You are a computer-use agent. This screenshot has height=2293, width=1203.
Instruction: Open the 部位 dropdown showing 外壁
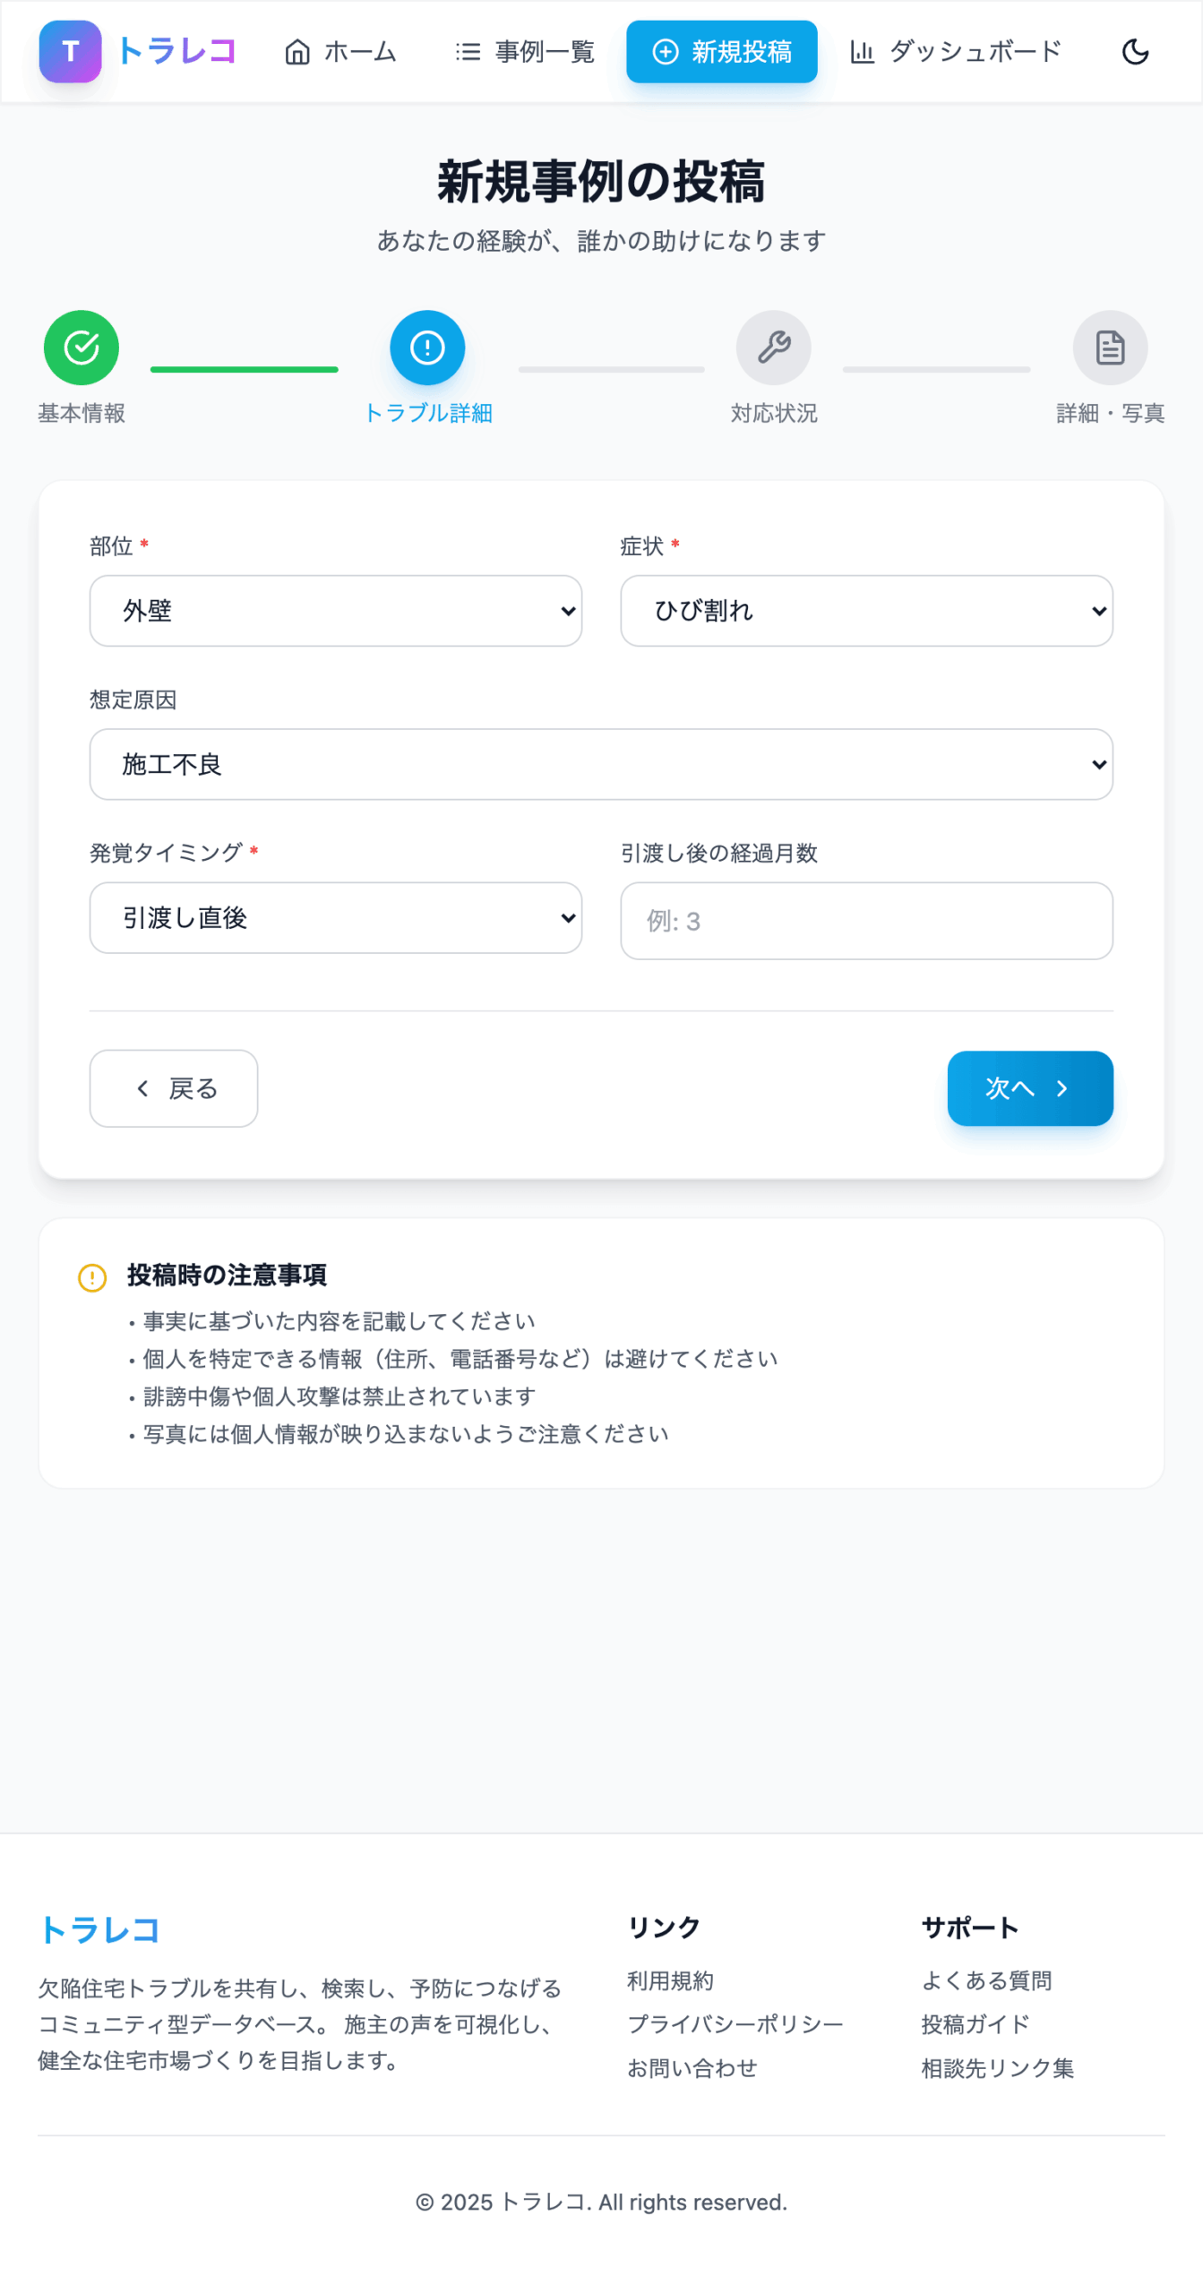click(x=336, y=611)
